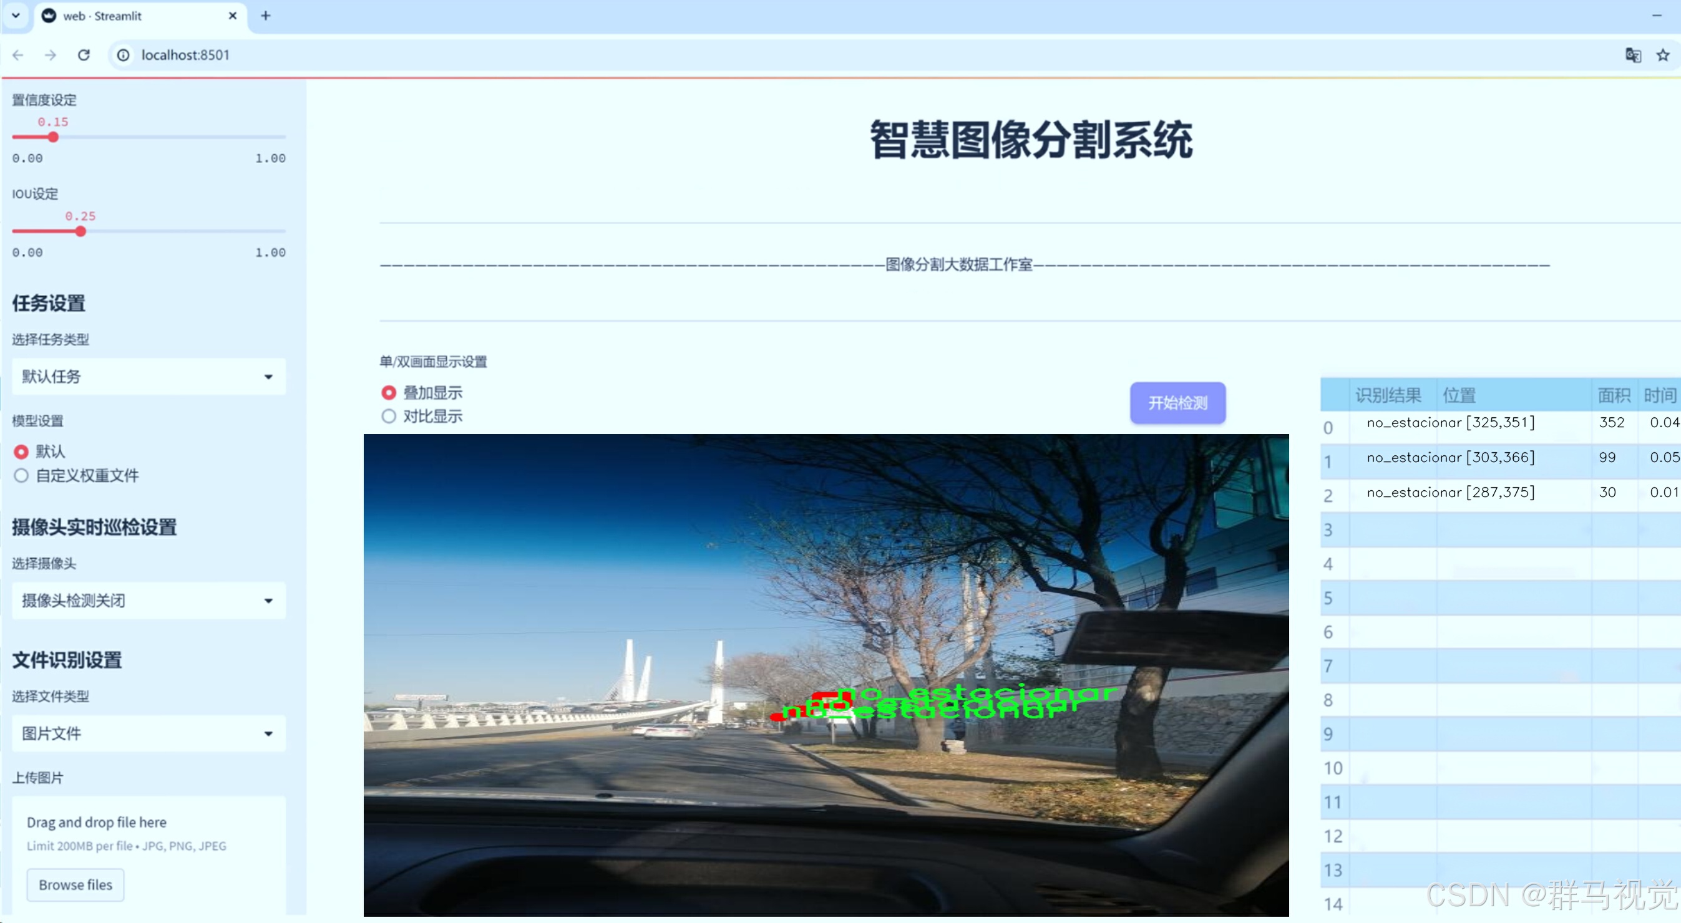The image size is (1681, 923).
Task: Click the IOU设定 slider handle
Action: (x=80, y=231)
